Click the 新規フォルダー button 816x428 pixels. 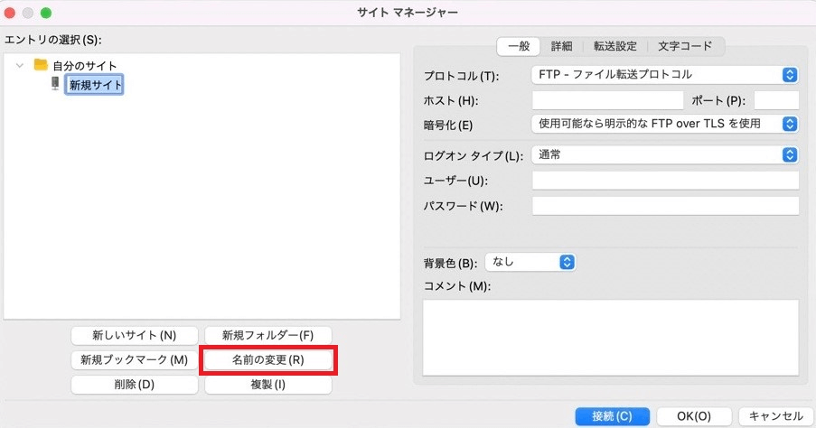pos(268,335)
